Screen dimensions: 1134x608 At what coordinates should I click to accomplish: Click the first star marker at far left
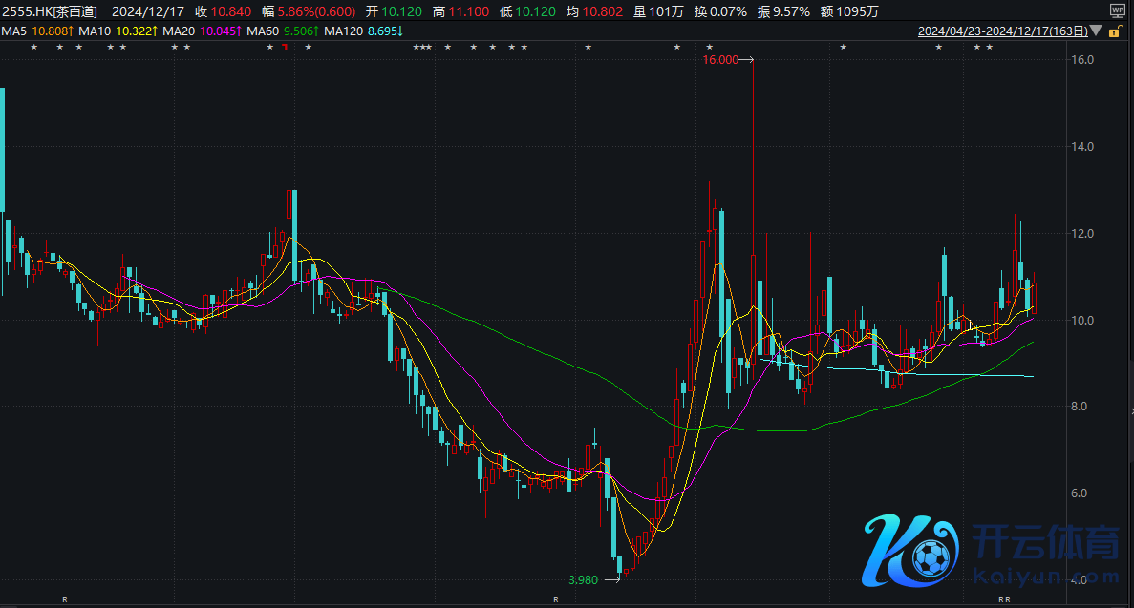(x=34, y=48)
